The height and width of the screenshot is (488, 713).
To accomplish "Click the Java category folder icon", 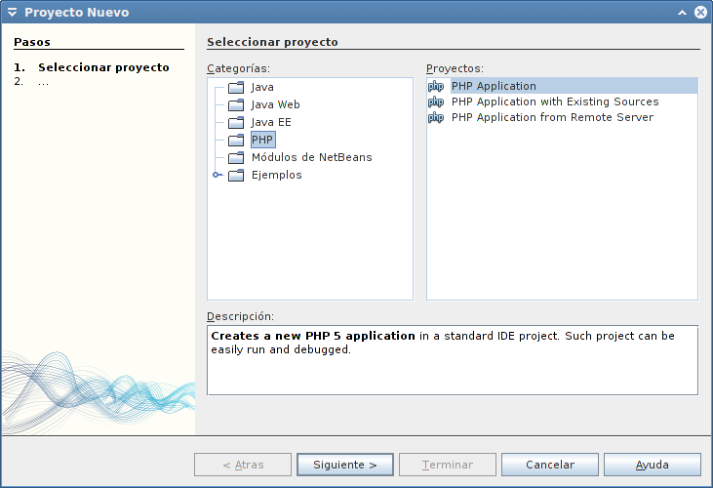I will [236, 87].
